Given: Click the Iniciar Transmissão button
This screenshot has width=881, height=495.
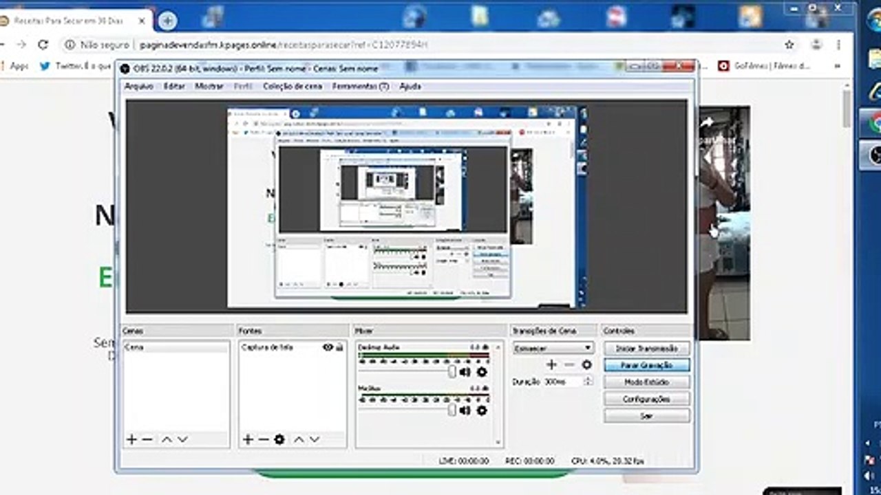Looking at the screenshot, I should (646, 349).
